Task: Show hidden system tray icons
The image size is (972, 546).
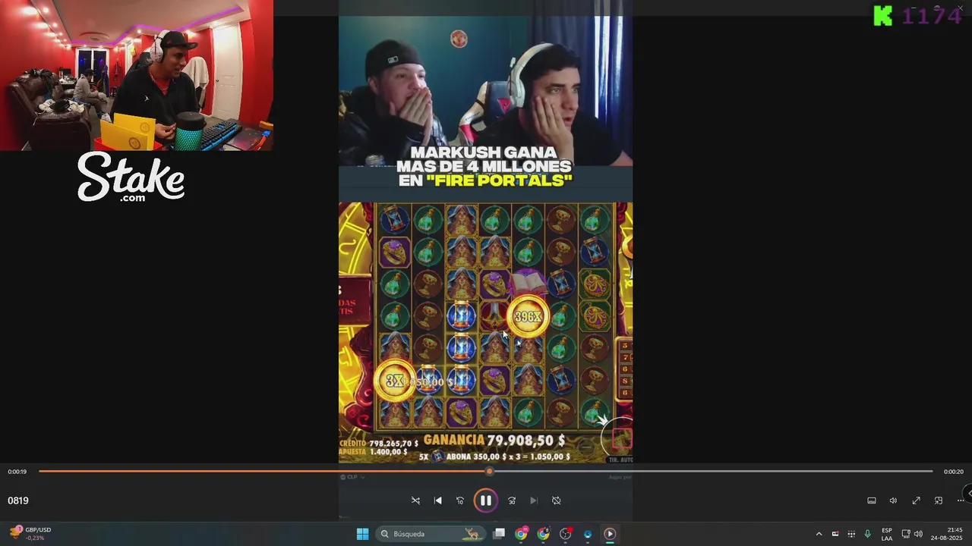Action: click(x=819, y=534)
